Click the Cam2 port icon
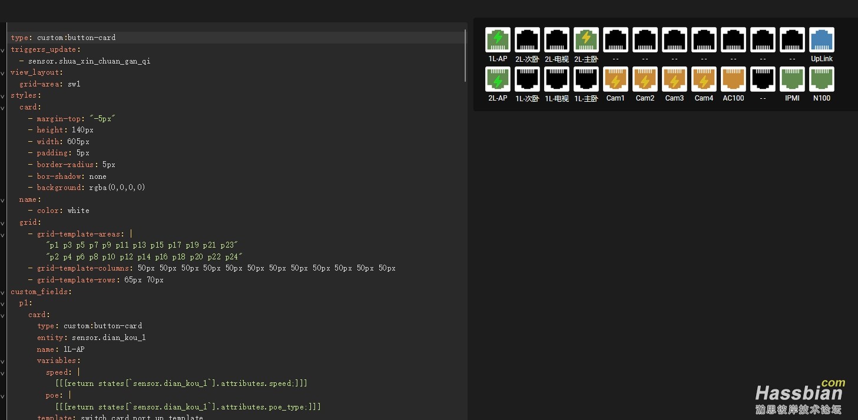The height and width of the screenshot is (420, 858). (645, 79)
